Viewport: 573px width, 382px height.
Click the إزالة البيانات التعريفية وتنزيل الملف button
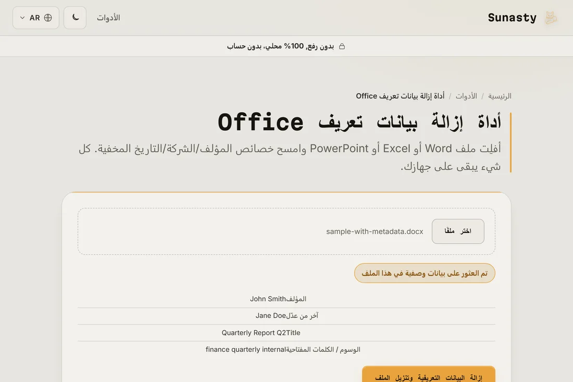pyautogui.click(x=429, y=375)
